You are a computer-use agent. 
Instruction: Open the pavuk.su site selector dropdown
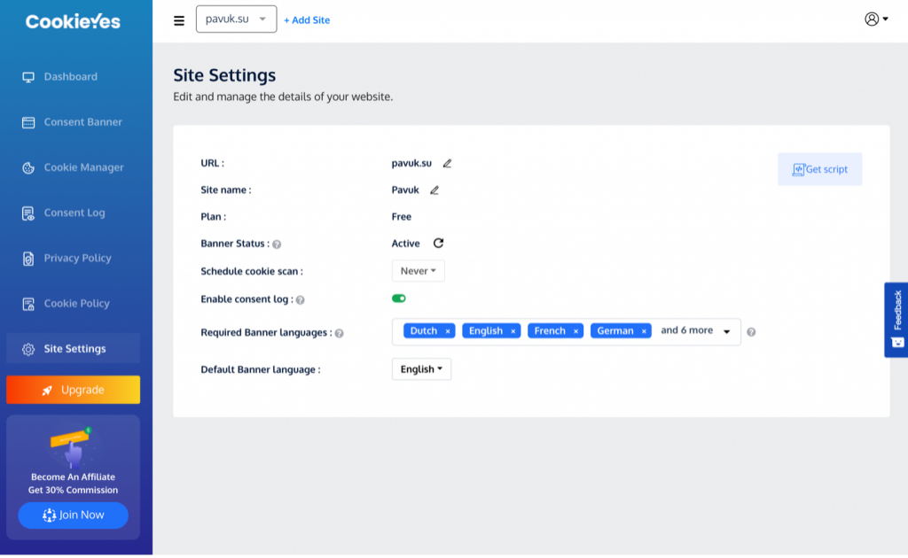[x=236, y=19]
